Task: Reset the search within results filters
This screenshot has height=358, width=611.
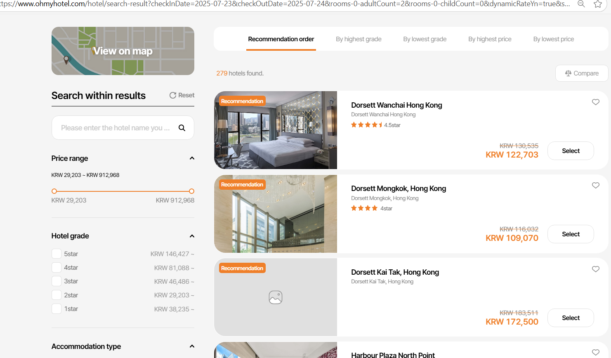Action: [x=182, y=95]
